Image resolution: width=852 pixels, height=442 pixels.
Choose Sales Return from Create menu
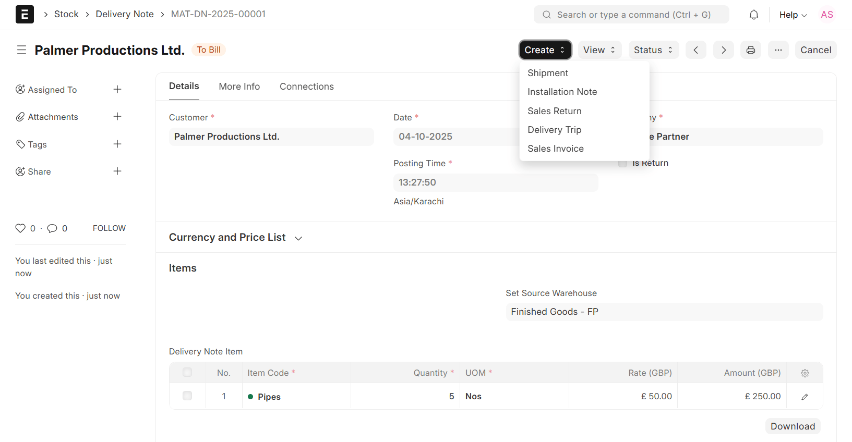(584, 111)
